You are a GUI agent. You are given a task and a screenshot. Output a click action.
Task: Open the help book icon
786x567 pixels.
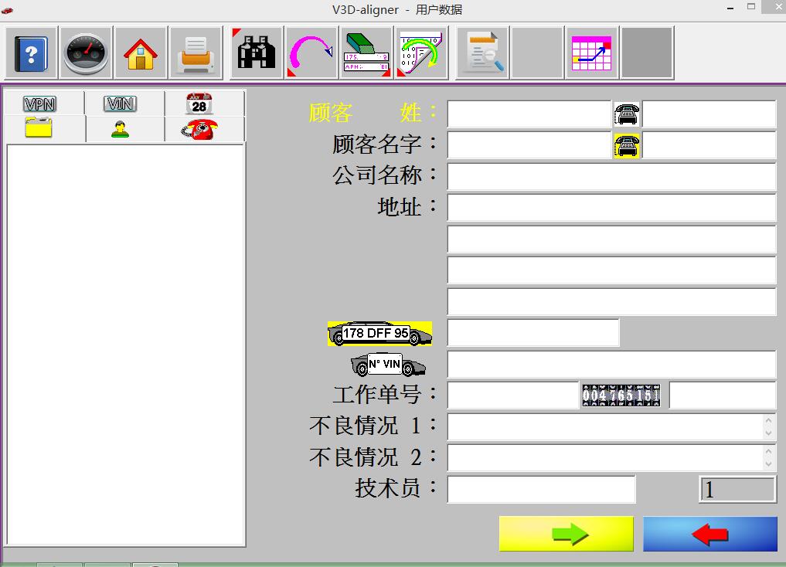tap(32, 53)
